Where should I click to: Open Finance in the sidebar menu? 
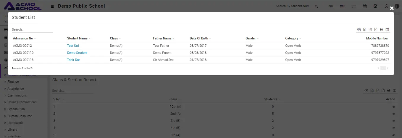[x=13, y=82]
